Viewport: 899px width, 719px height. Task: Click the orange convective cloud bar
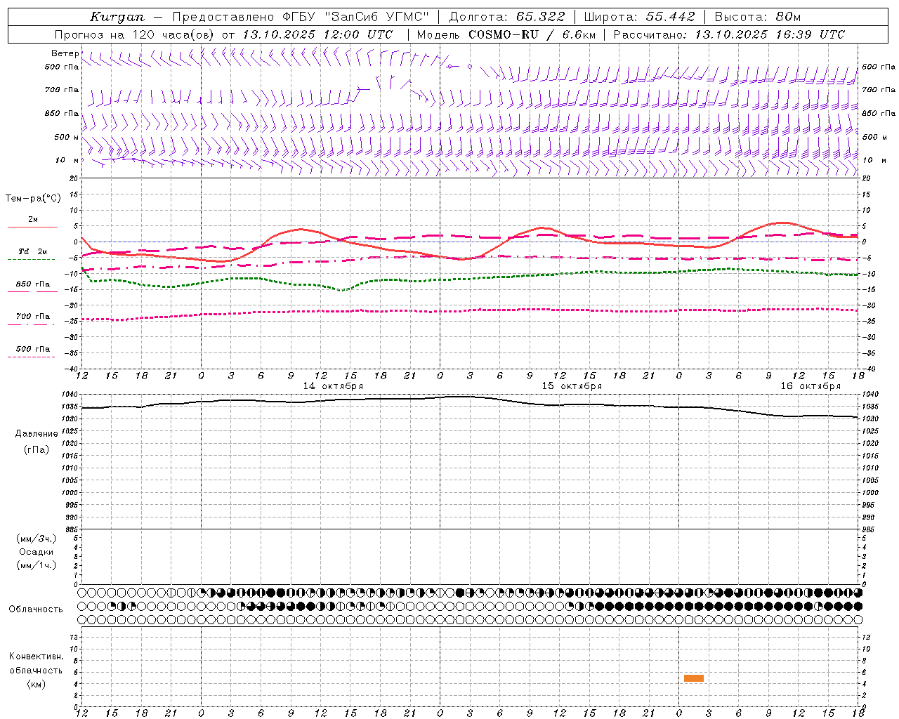tap(694, 678)
